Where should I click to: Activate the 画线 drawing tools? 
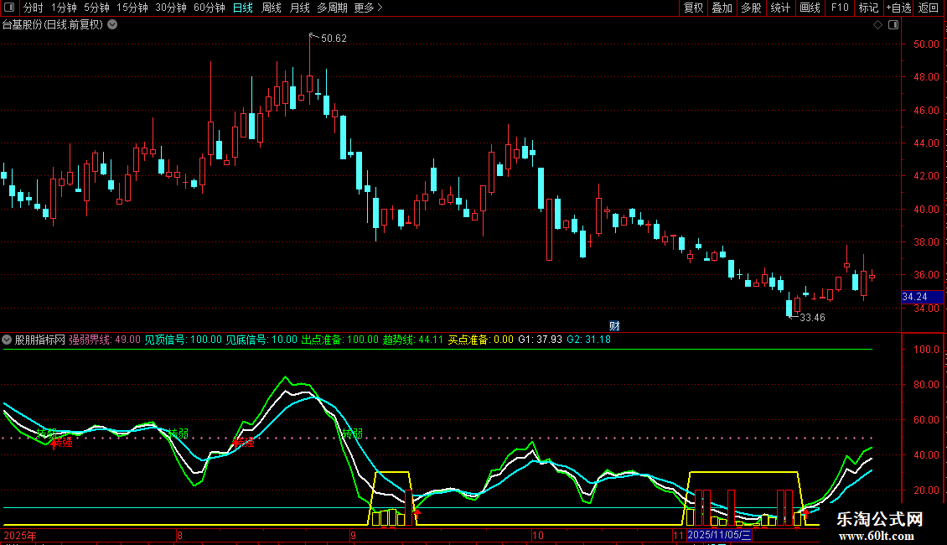(810, 8)
